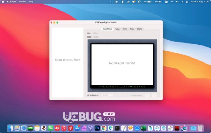Image resolution: width=211 pixels, height=133 pixels.
Task: Open the Window menu
Action: 23,2
